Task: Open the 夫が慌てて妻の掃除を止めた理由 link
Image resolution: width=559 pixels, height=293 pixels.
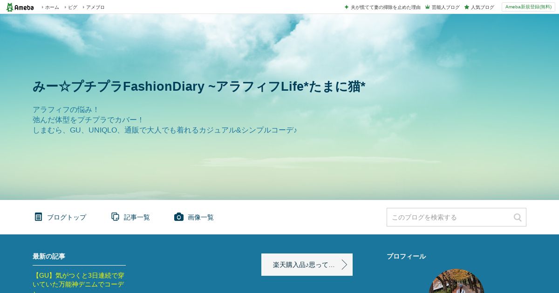Action: pos(386,7)
